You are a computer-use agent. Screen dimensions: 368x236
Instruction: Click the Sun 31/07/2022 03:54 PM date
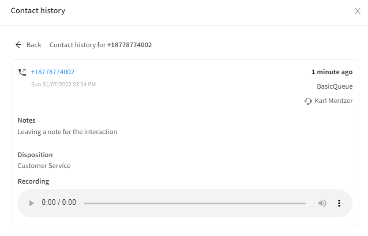[63, 84]
